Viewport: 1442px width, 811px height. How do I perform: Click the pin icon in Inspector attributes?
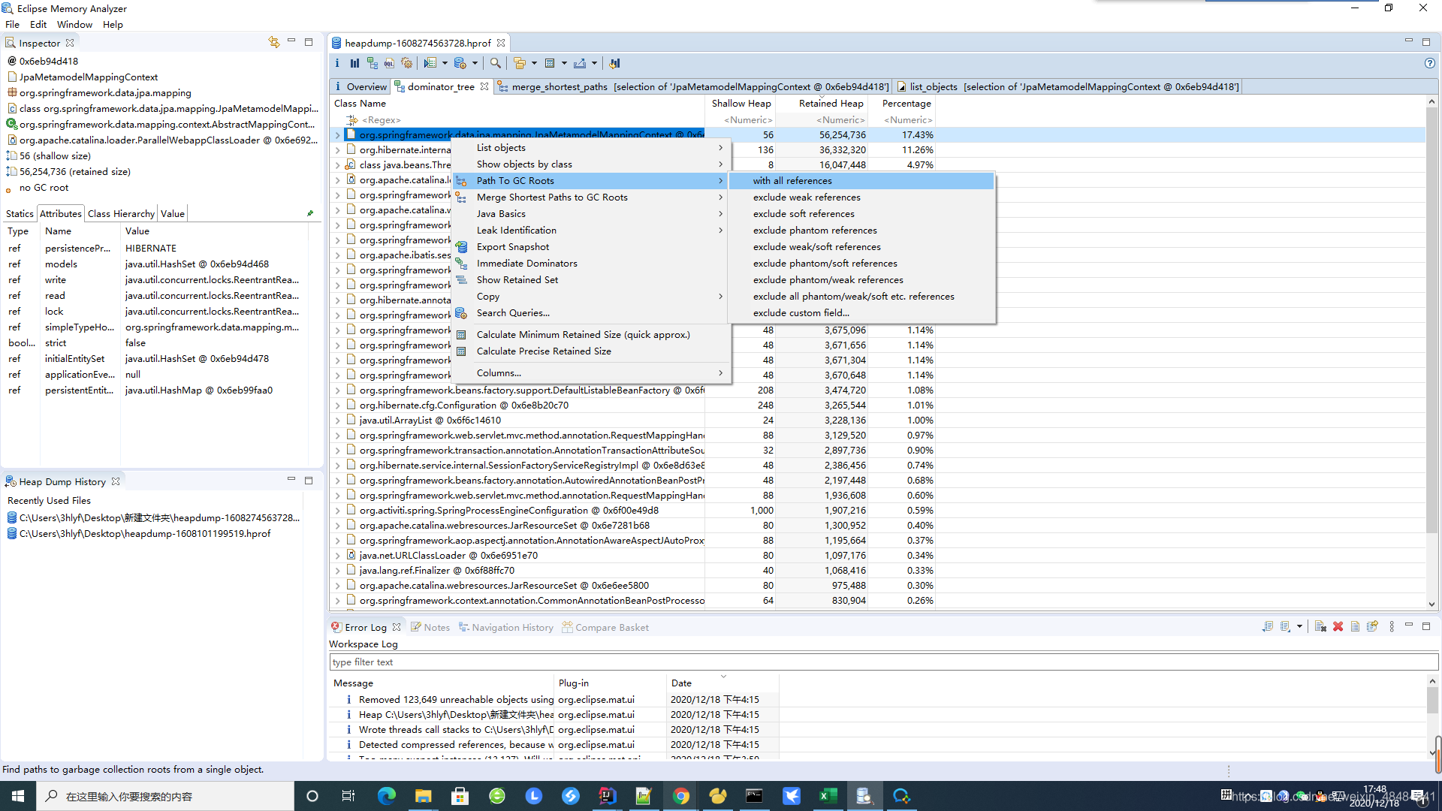pyautogui.click(x=310, y=213)
